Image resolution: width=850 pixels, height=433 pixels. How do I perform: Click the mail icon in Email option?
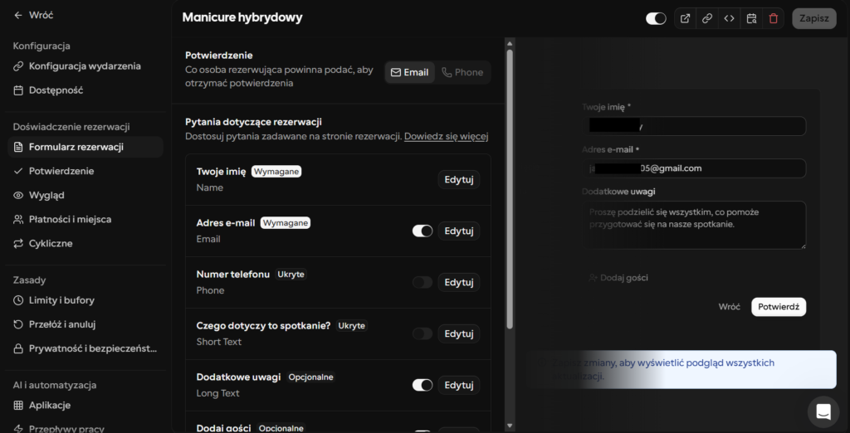point(396,73)
